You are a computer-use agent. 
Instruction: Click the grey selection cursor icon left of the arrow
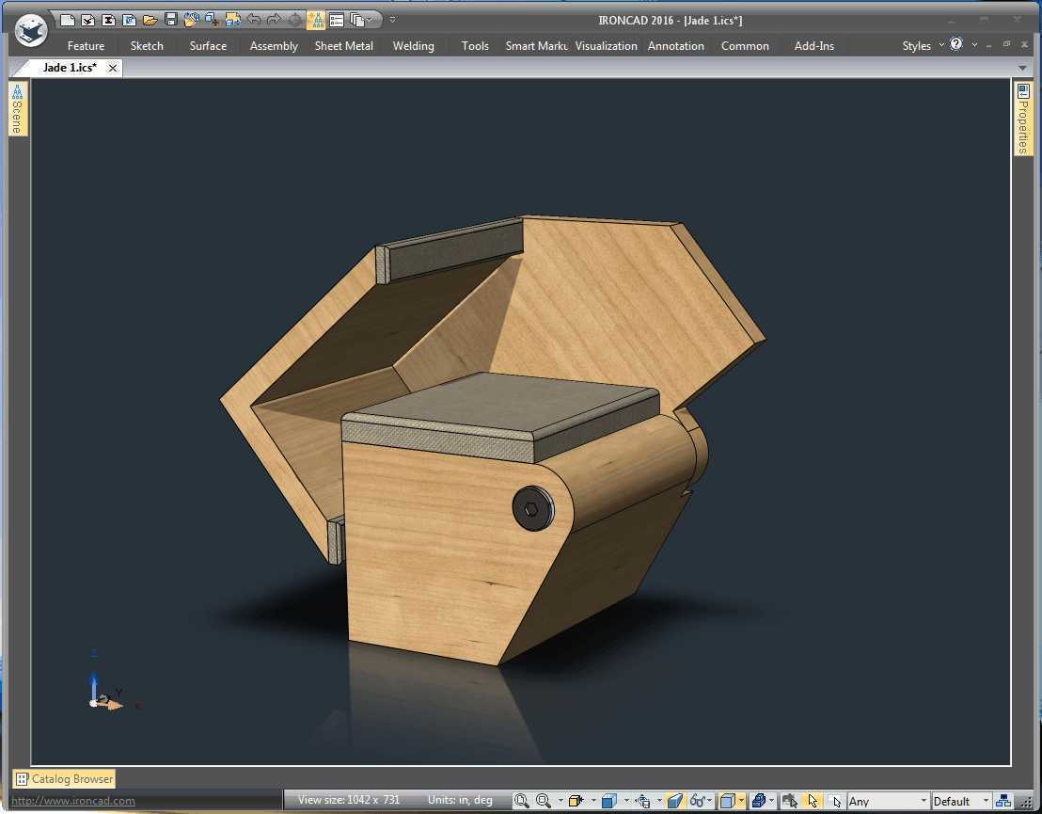click(789, 801)
